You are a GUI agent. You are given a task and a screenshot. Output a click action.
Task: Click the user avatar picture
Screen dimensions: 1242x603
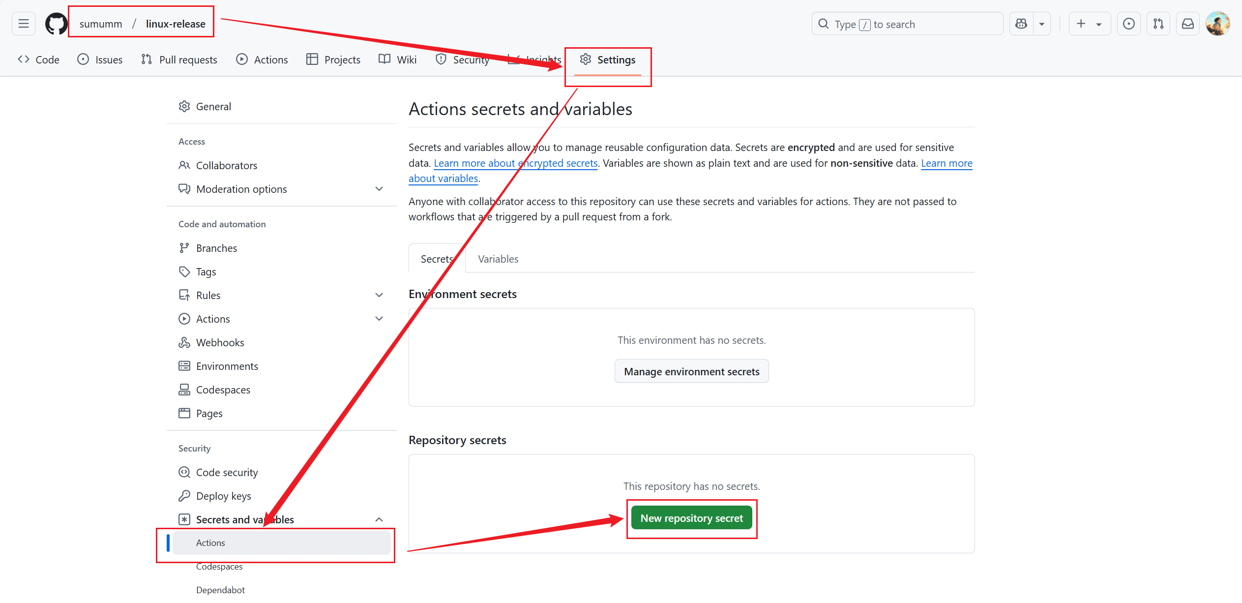pos(1217,24)
